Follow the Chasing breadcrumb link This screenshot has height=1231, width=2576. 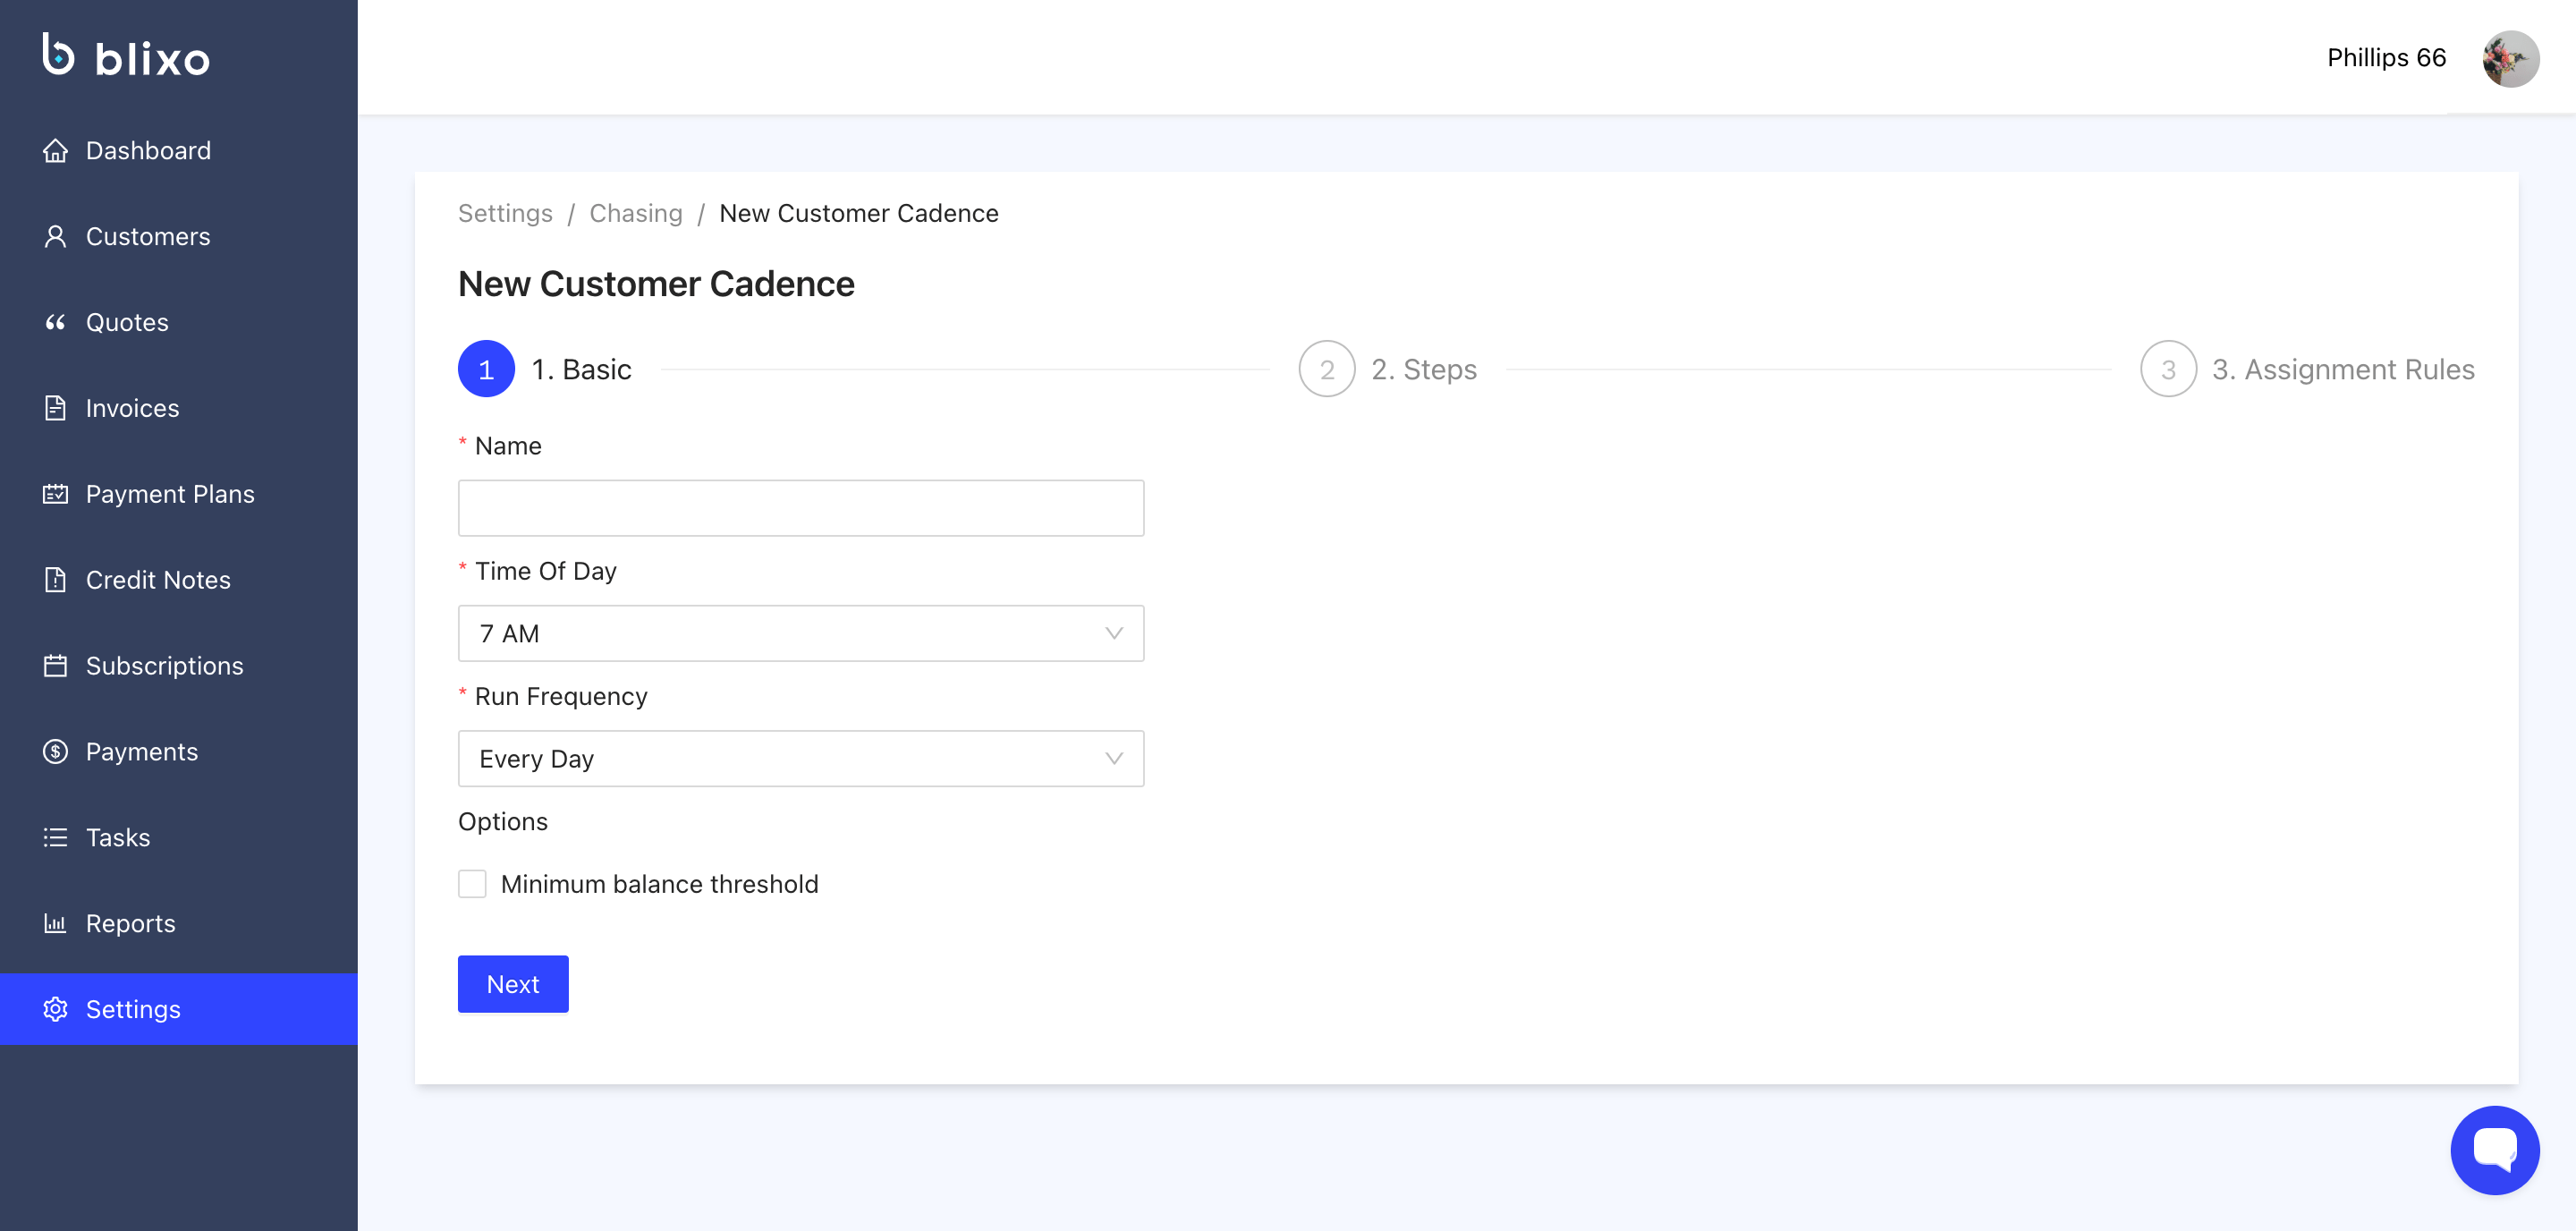(635, 213)
